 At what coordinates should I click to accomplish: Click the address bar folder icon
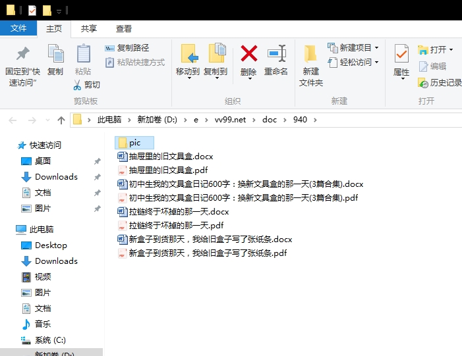coord(77,120)
